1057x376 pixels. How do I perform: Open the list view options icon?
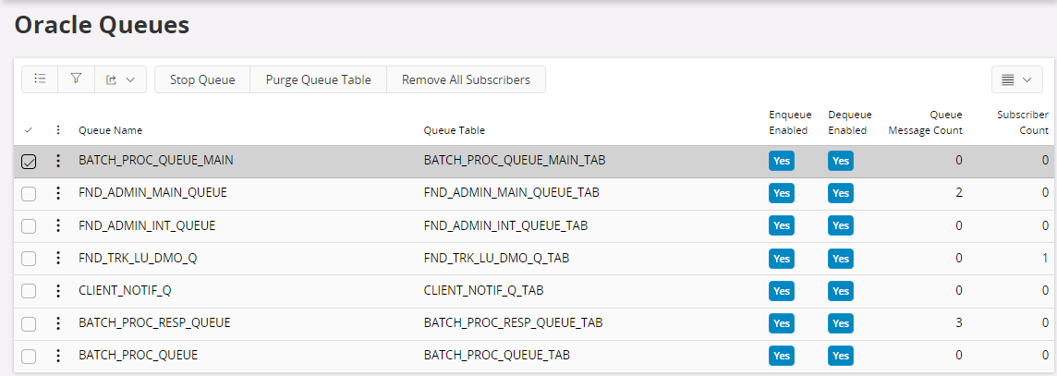point(40,79)
